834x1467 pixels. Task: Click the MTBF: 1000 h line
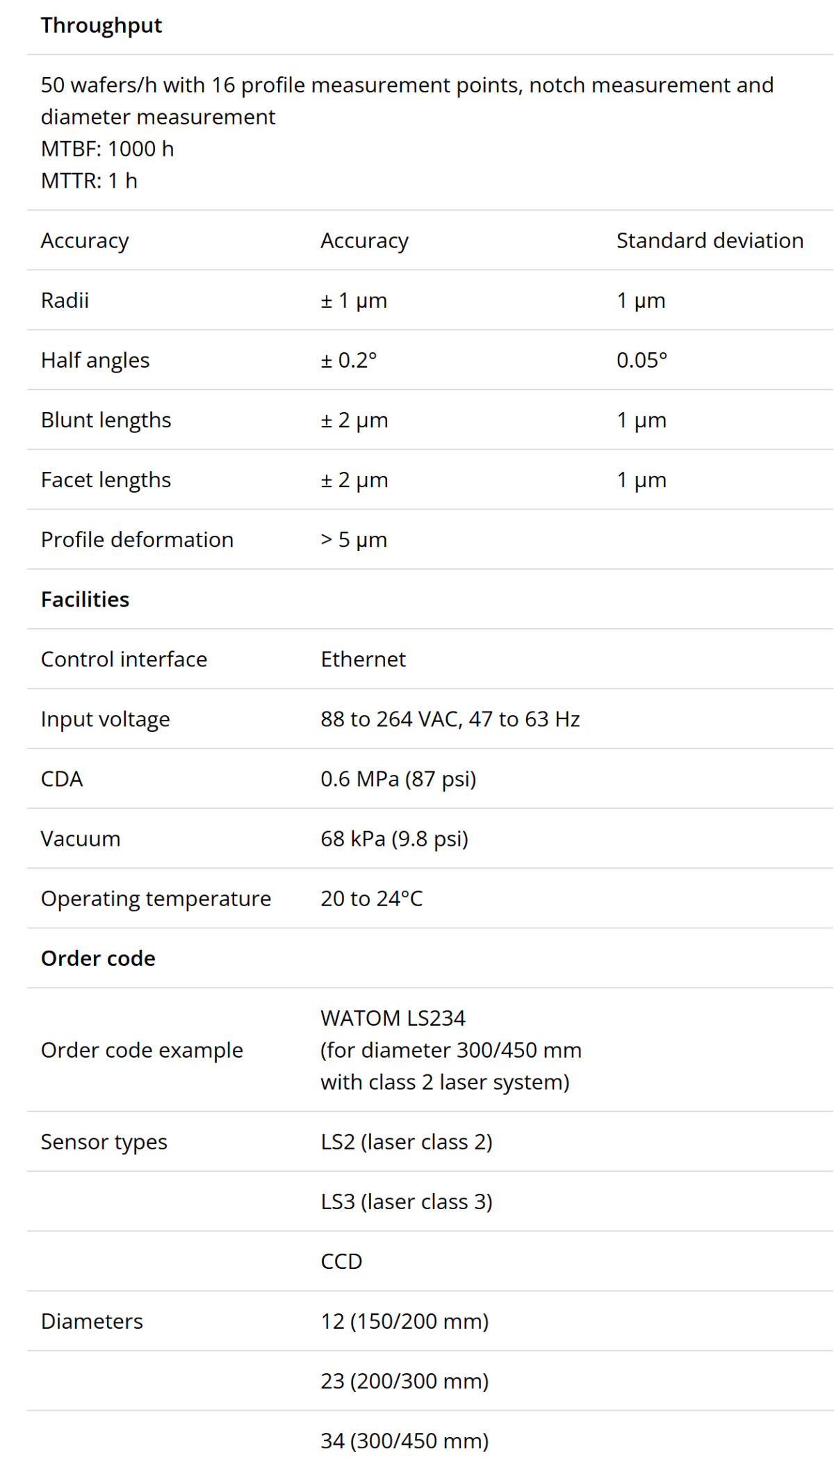(x=107, y=149)
